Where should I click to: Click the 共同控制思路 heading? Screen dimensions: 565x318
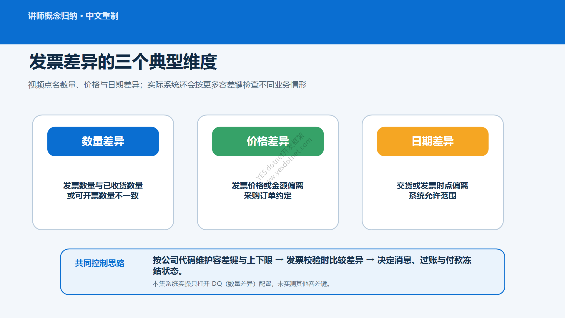coord(100,263)
